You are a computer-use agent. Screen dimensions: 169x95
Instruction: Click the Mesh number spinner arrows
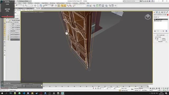click(x=166, y=41)
